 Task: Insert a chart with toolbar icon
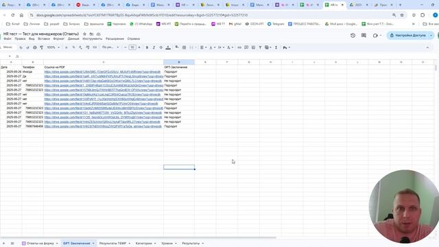tap(253, 47)
